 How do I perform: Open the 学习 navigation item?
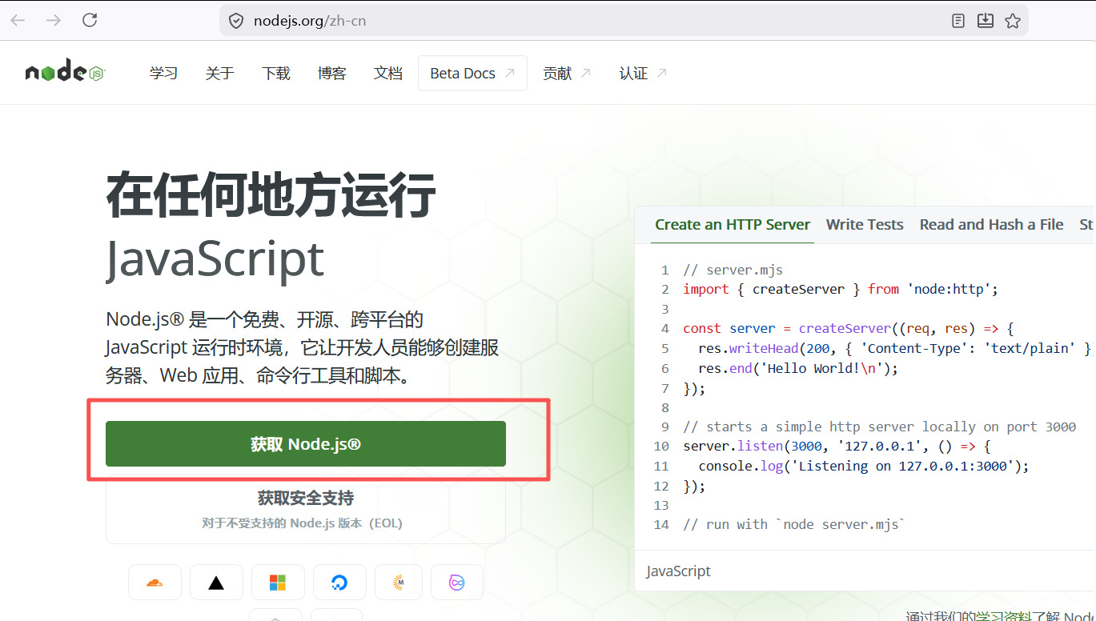[163, 74]
